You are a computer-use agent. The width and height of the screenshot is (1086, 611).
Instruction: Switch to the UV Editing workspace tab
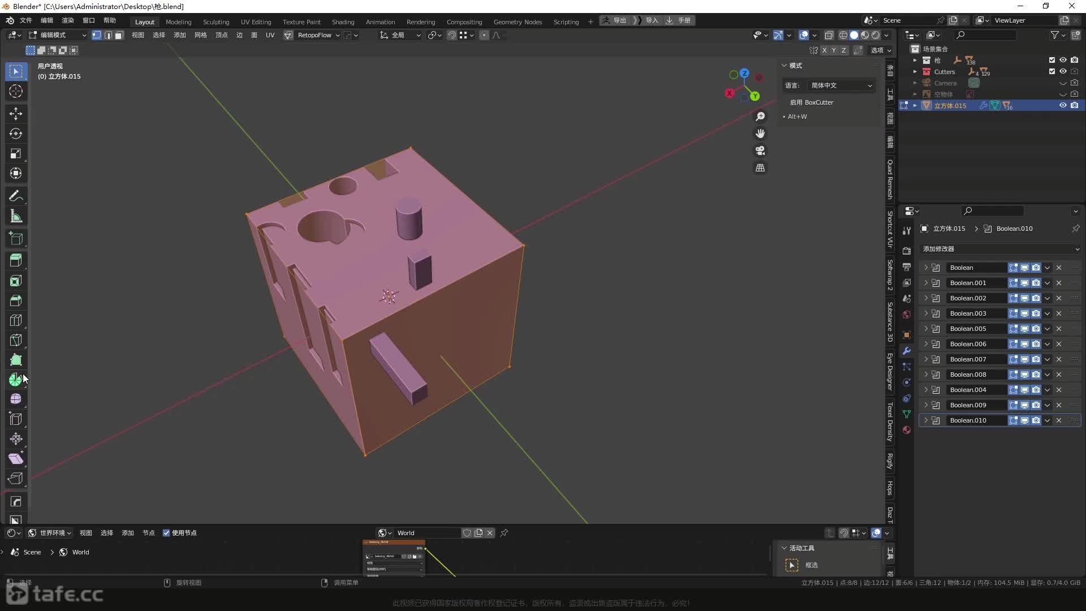pyautogui.click(x=256, y=22)
